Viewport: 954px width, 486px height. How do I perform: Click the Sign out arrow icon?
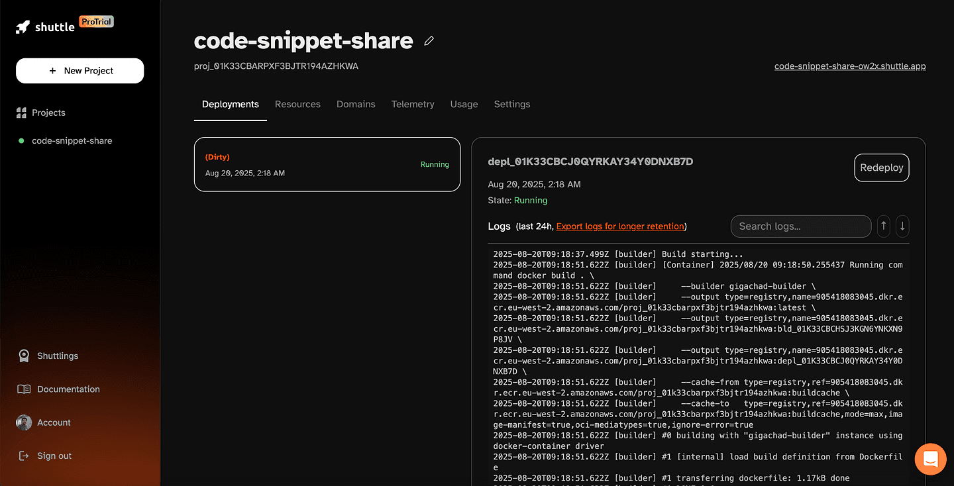pyautogui.click(x=24, y=456)
